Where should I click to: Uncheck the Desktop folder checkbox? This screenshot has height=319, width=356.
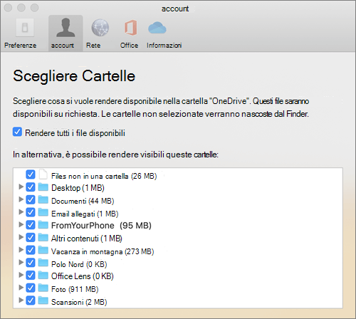pyautogui.click(x=31, y=187)
